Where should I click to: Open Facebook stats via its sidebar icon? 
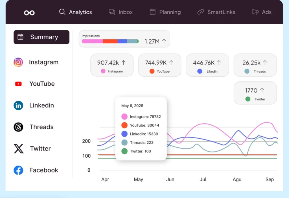point(18,170)
